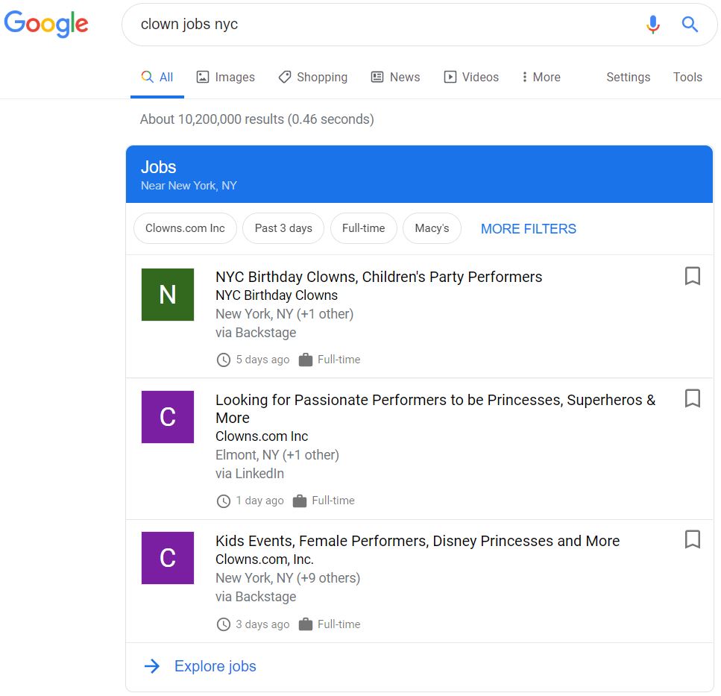721x696 pixels.
Task: Click the blue Jobs header banner
Action: tap(419, 174)
